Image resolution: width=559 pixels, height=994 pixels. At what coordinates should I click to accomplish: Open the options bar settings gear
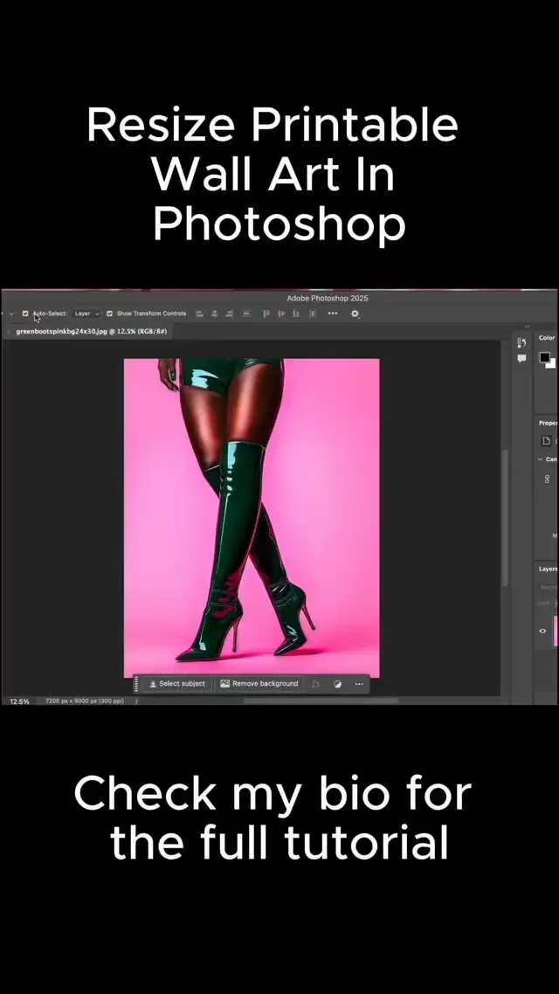tap(355, 314)
